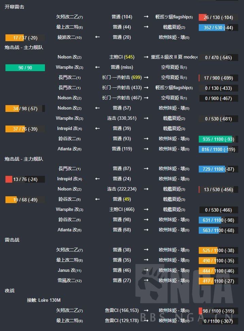244x331 pixels.
Task: Click the attack arrow on 矢矧改二乙's opening torpedo row
Action: click(146, 17)
